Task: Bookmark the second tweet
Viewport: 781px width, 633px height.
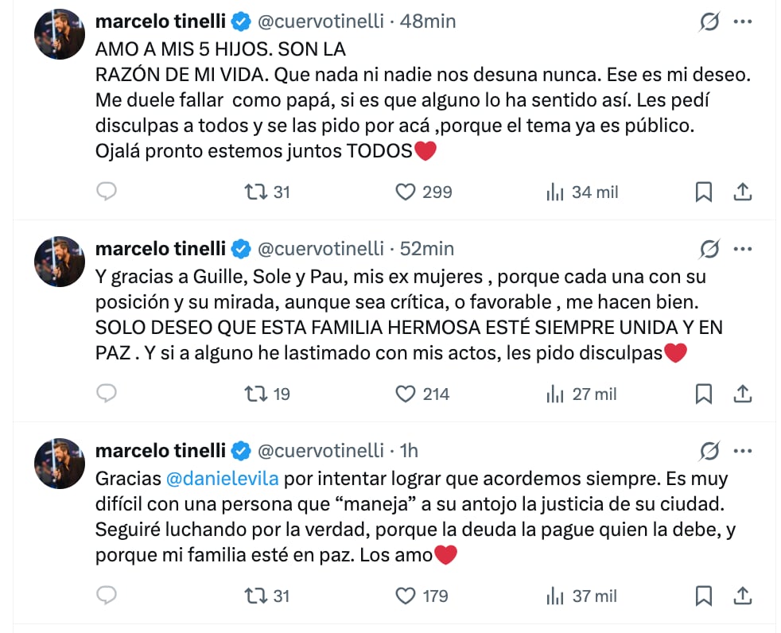Action: pyautogui.click(x=703, y=394)
